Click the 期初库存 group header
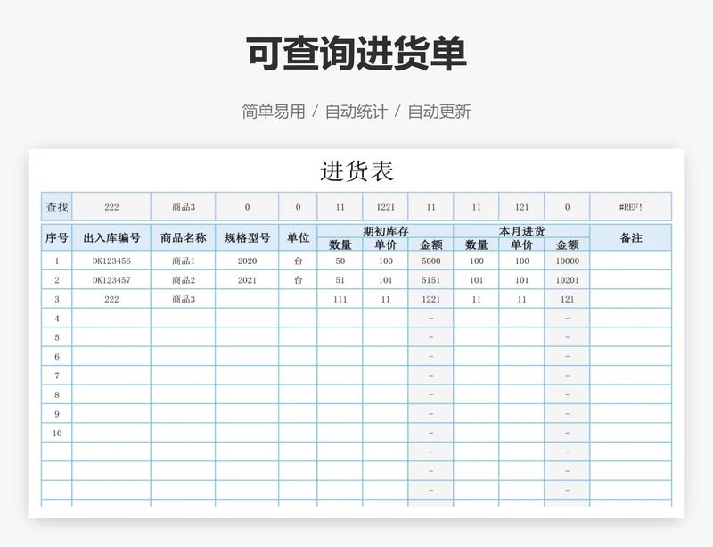Screen dimensions: 713x547 tap(385, 231)
